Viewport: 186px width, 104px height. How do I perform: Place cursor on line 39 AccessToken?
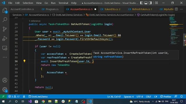pyautogui.click(x=55, y=73)
